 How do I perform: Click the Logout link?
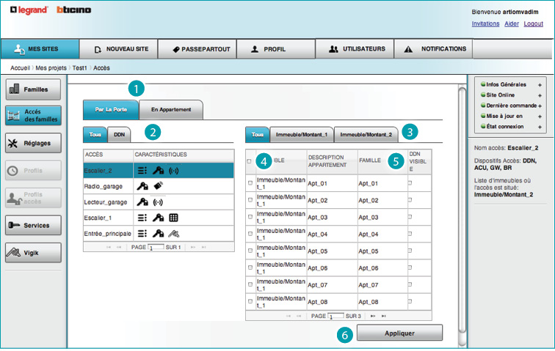[533, 23]
